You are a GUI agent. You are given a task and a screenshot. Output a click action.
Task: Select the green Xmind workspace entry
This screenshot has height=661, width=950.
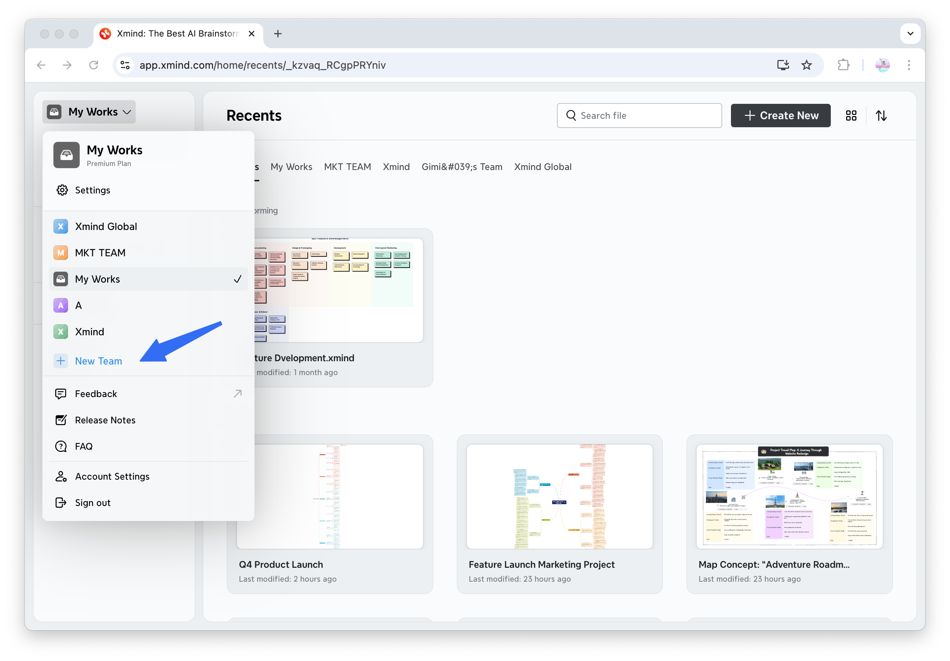(148, 332)
